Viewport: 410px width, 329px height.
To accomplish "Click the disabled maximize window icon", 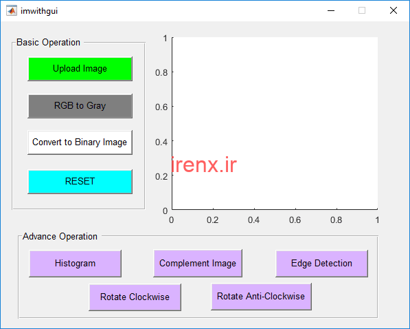I will click(x=362, y=11).
